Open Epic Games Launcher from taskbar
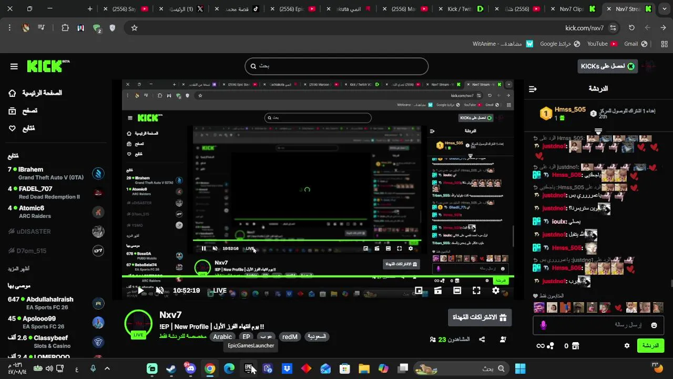 click(x=249, y=368)
